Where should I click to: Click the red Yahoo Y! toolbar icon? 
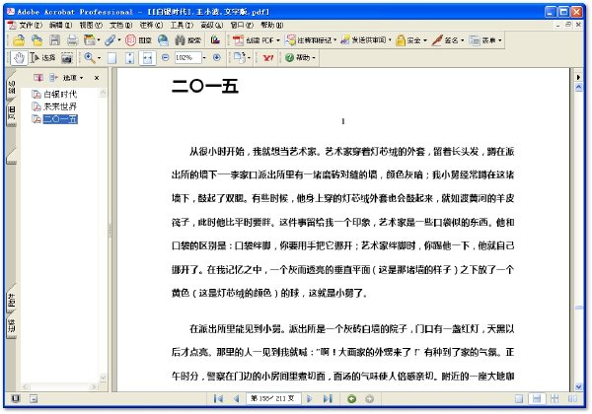coord(268,58)
